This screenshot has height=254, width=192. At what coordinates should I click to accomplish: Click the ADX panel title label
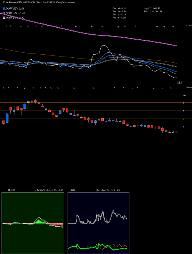click(x=73, y=190)
